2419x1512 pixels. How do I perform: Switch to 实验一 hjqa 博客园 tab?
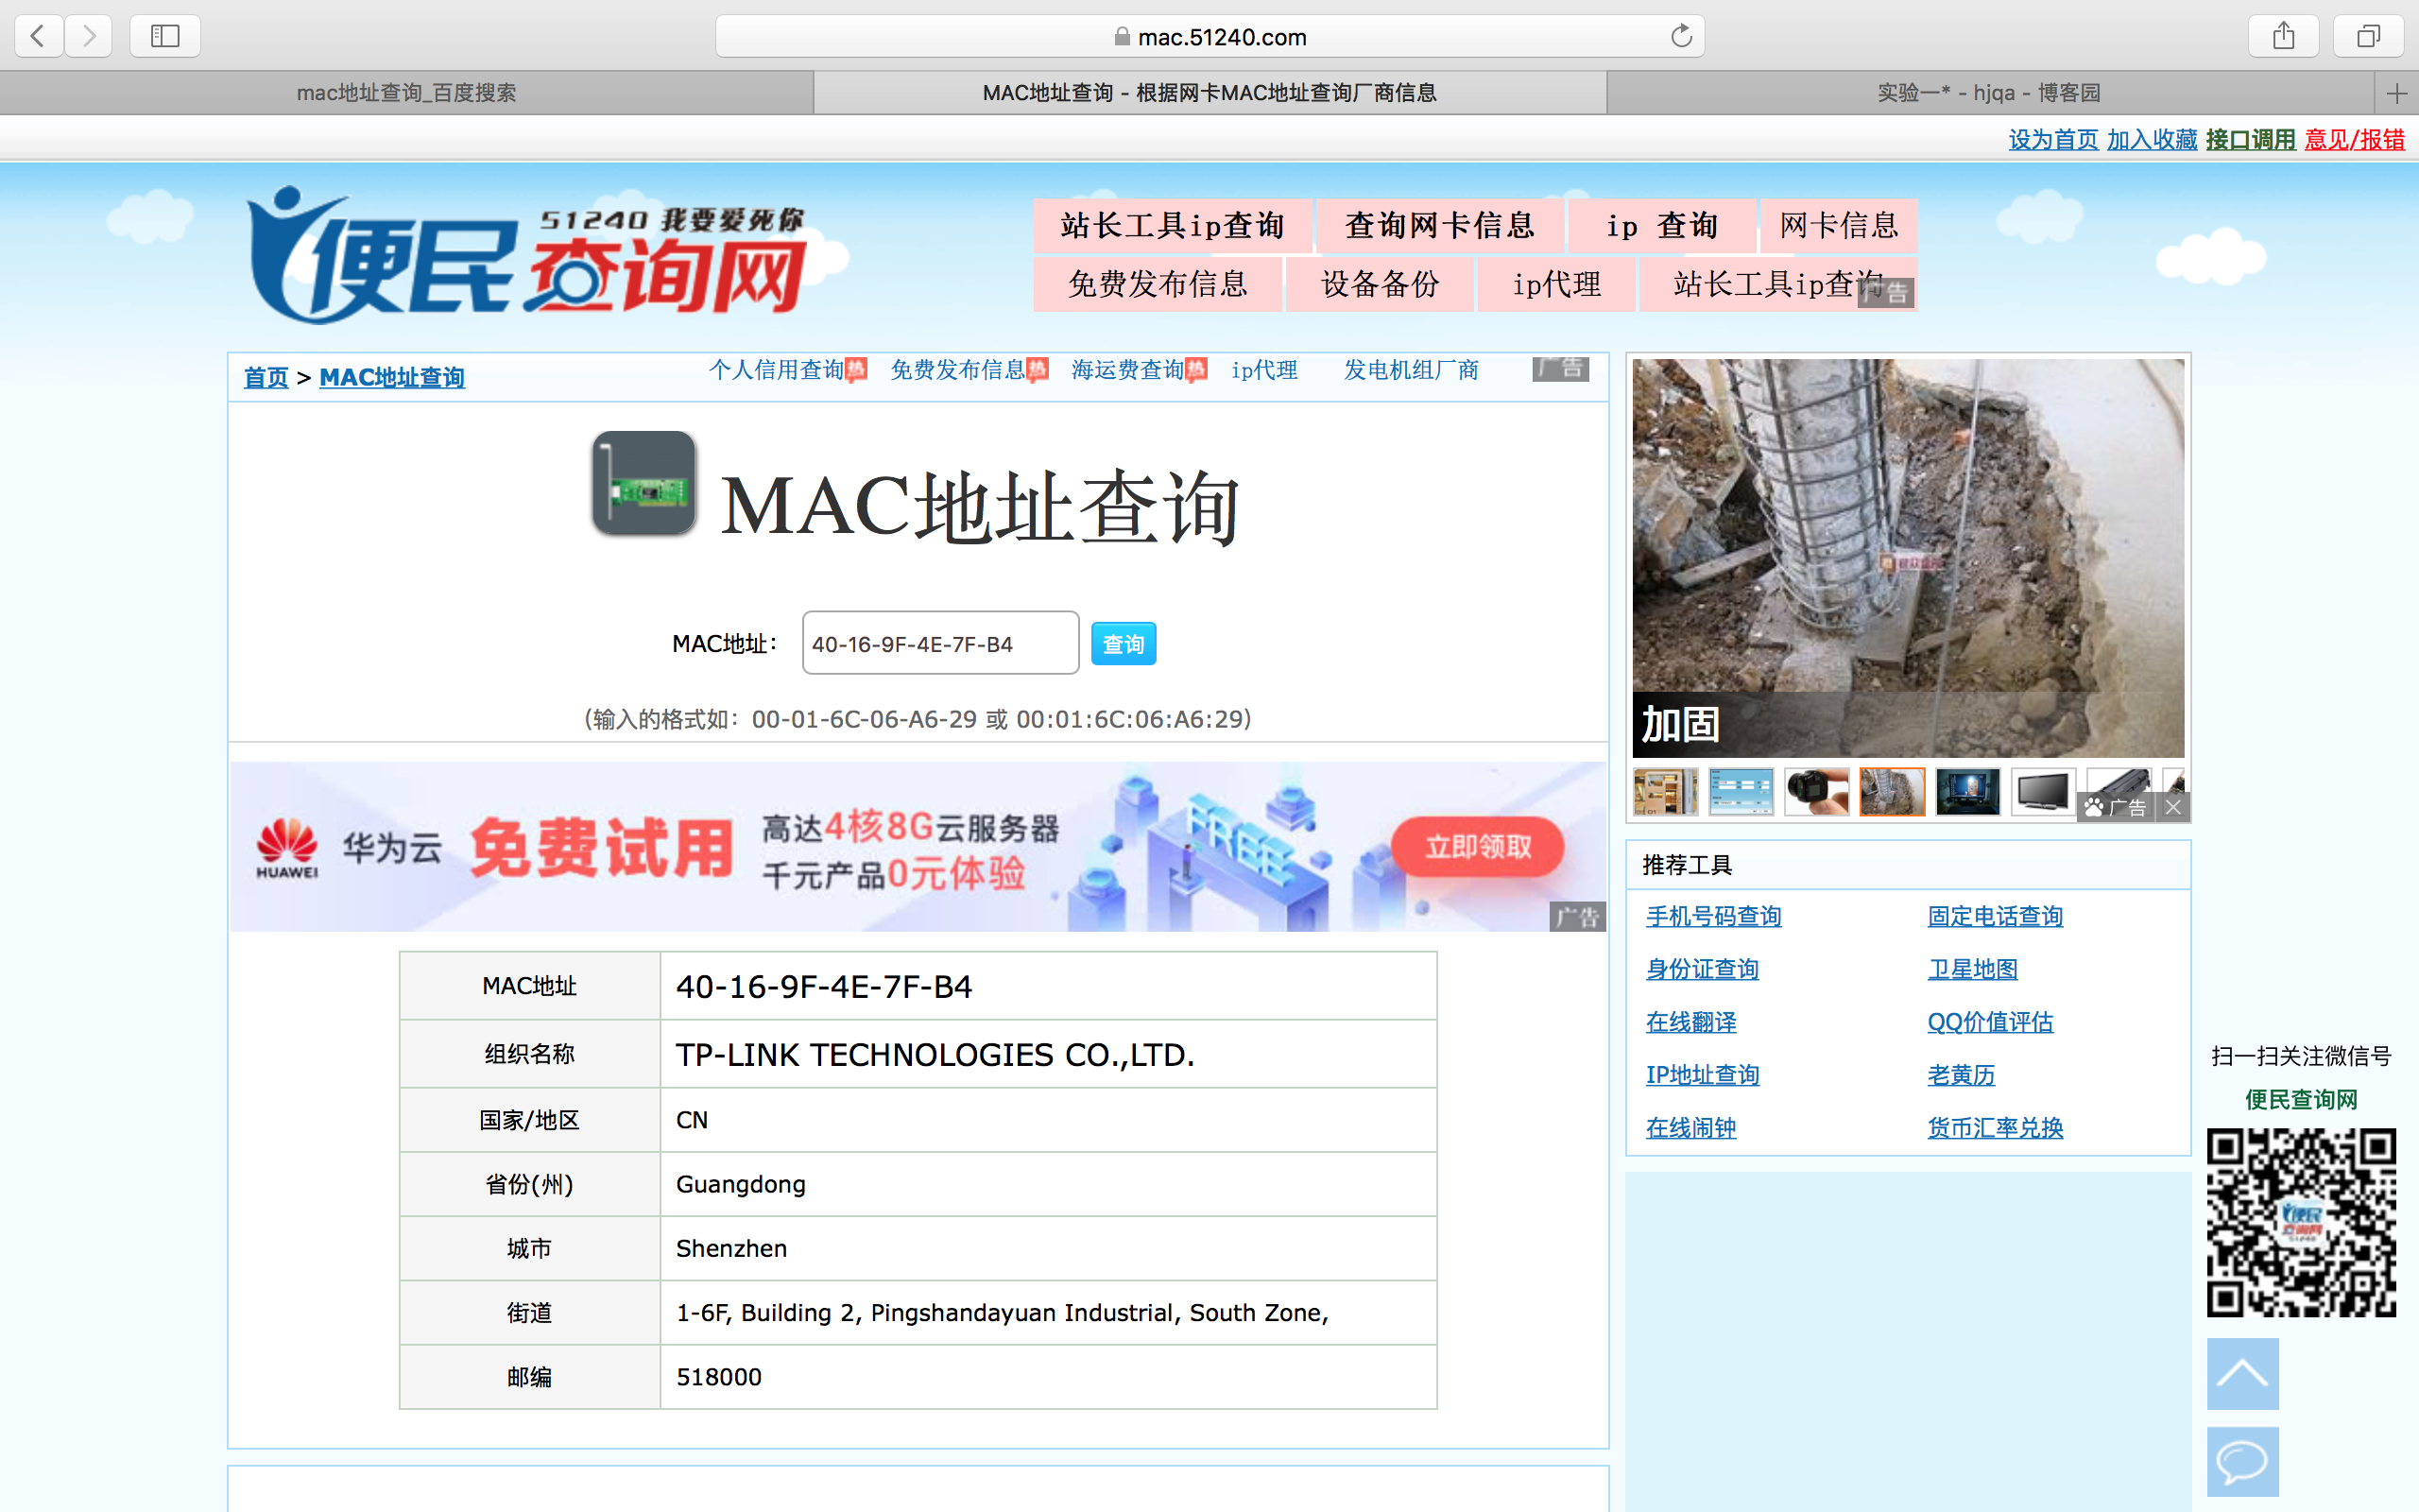coord(1988,93)
